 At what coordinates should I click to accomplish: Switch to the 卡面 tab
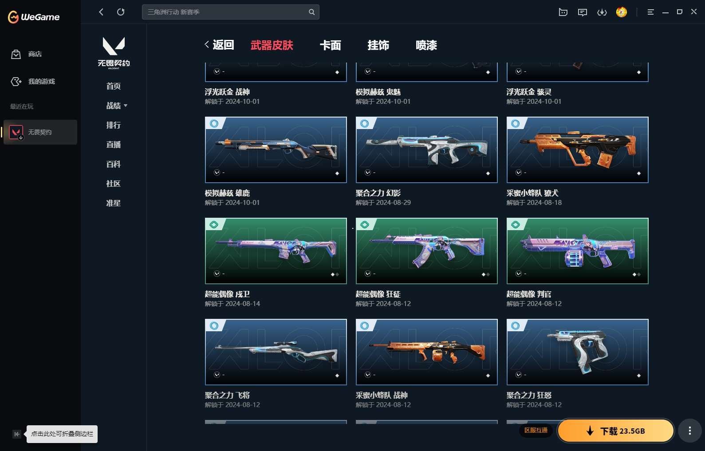coord(330,45)
